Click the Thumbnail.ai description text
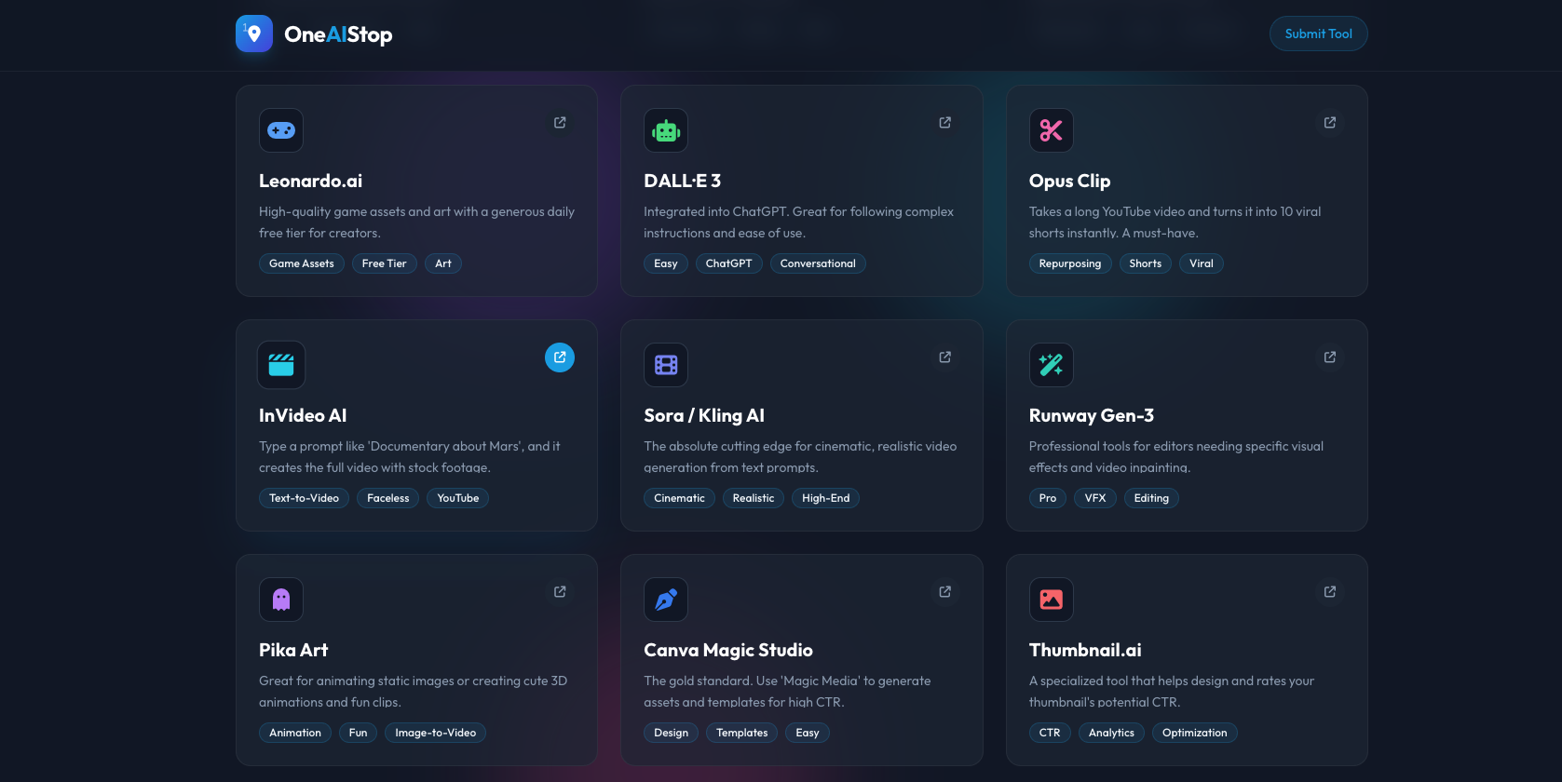 [x=1172, y=692]
